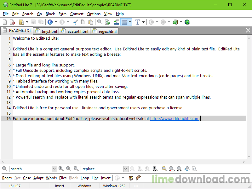Viewport: 252px width, 189px height.
Task: Toggle the Loop search option
Action: 85,178
